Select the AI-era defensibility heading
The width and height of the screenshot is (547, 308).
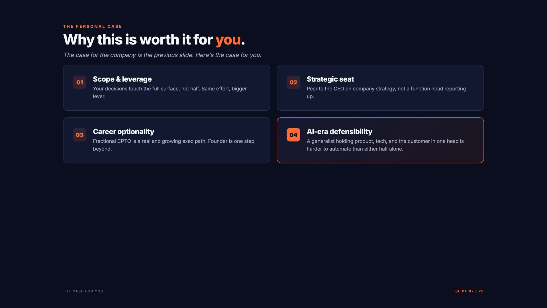pos(339,131)
